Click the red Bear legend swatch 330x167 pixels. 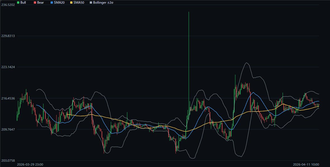point(35,2)
